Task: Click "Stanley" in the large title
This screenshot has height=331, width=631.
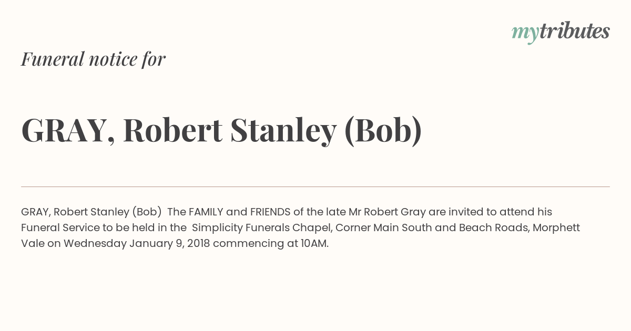Action: point(283,130)
